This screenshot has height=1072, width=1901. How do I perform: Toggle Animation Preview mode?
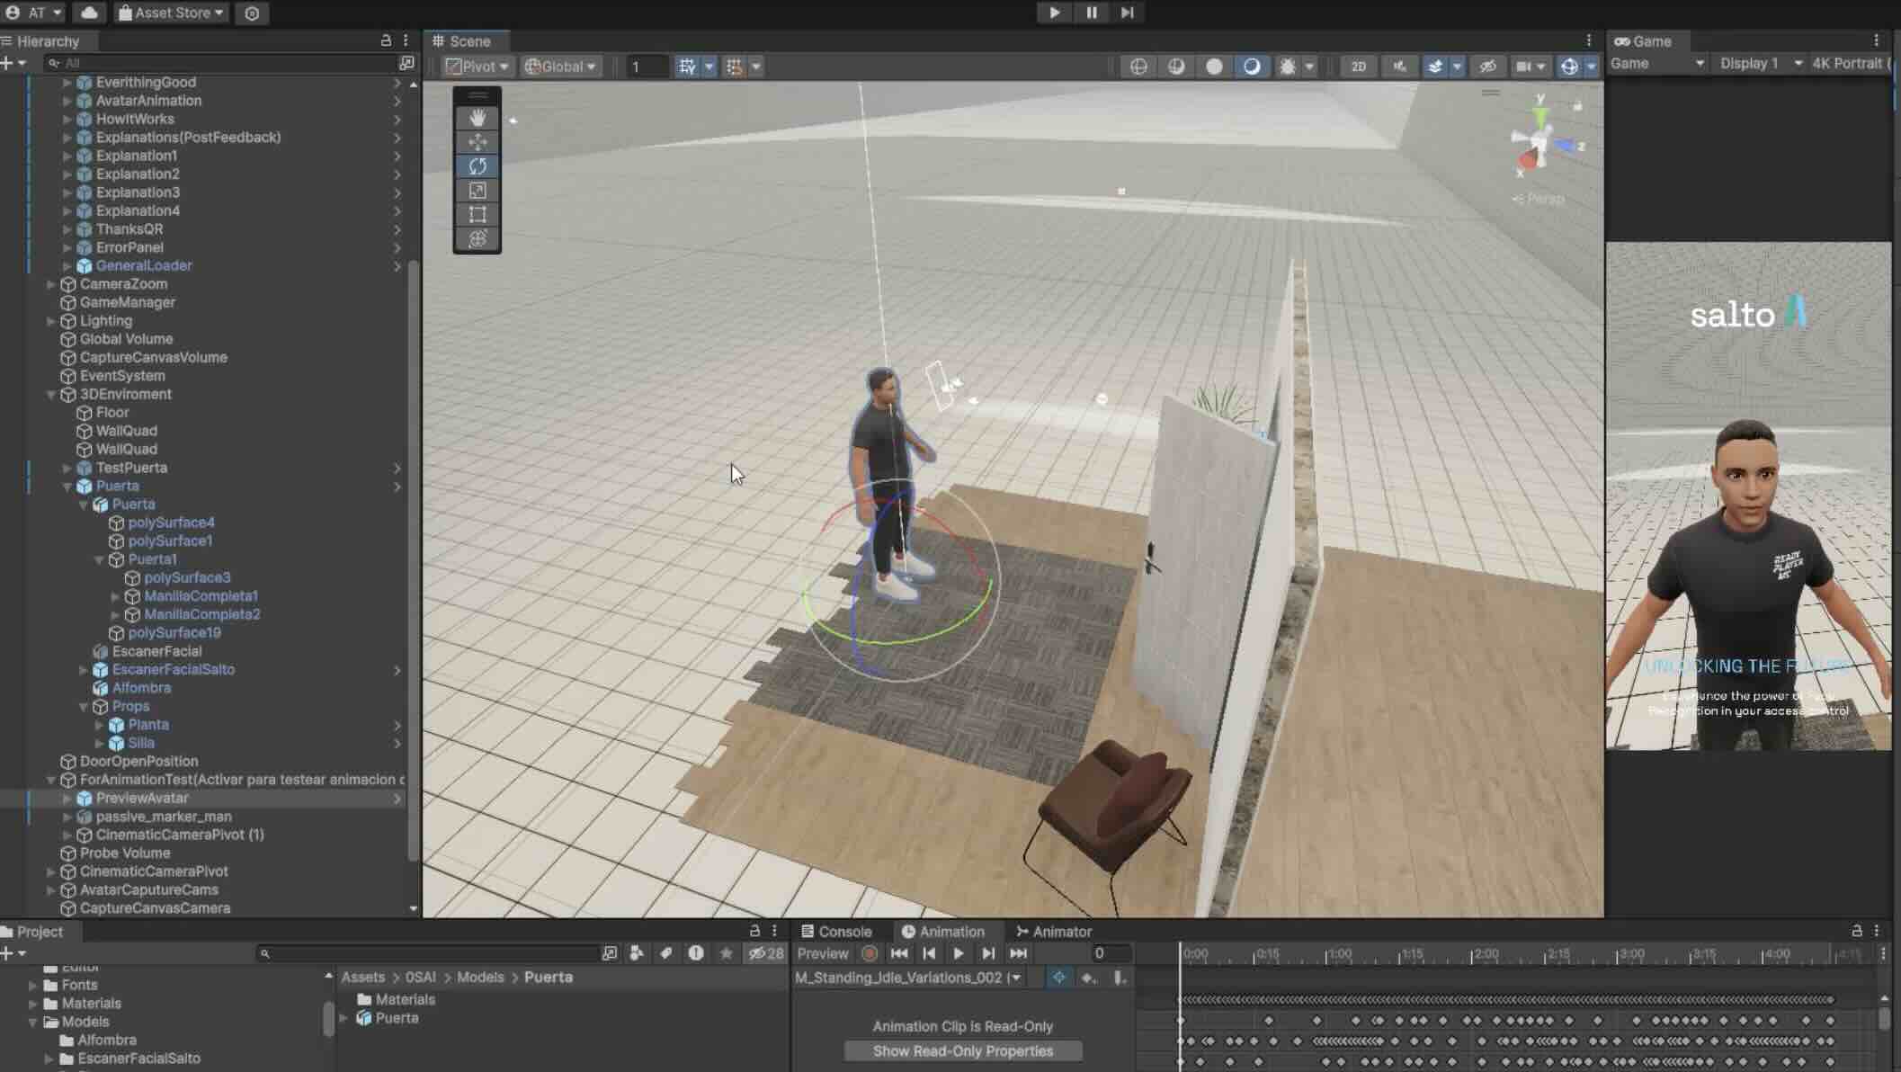[x=823, y=953]
